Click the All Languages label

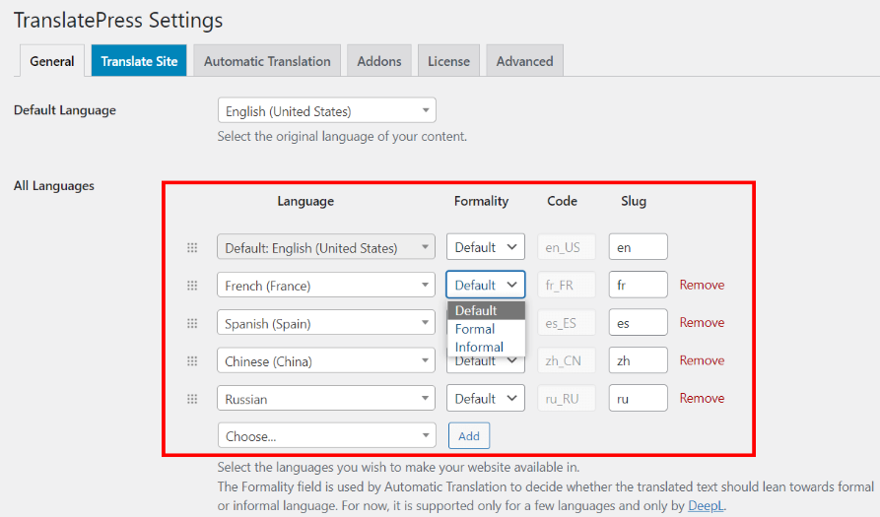54,185
